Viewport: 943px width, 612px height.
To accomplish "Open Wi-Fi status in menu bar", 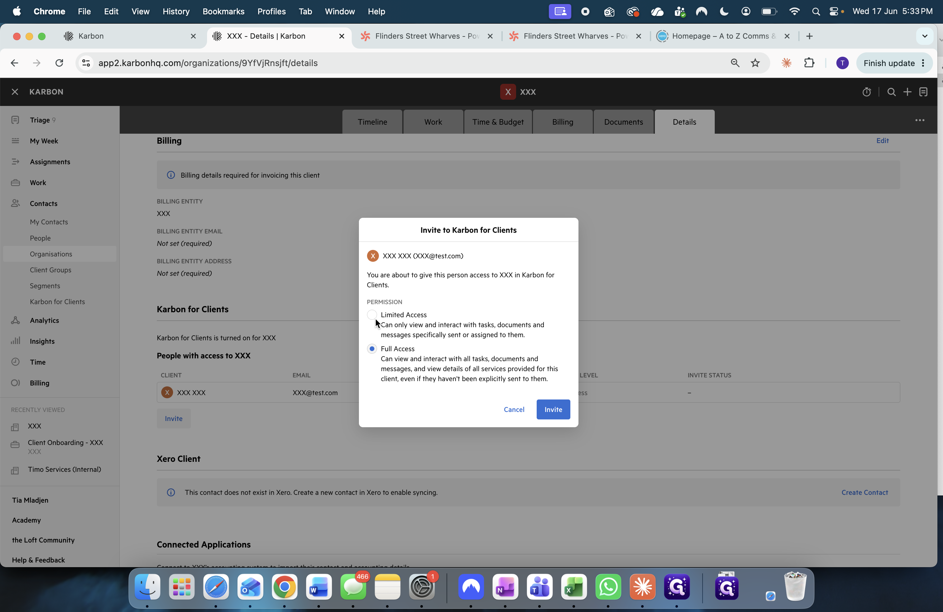I will [795, 12].
